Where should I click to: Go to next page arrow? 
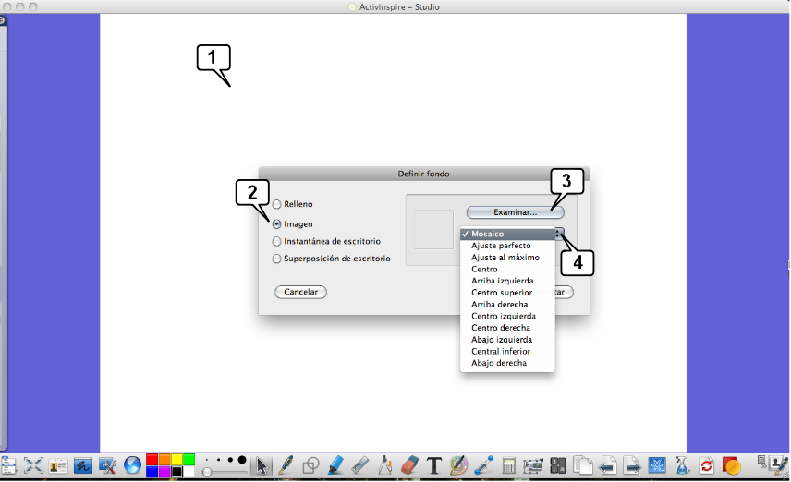coord(631,466)
